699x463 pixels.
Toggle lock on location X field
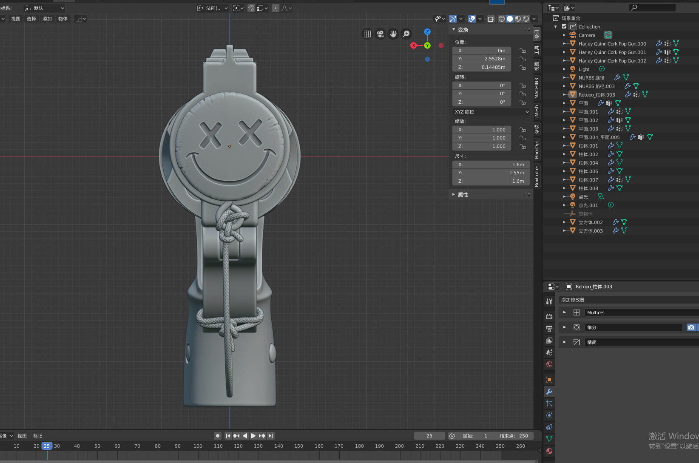[x=523, y=51]
